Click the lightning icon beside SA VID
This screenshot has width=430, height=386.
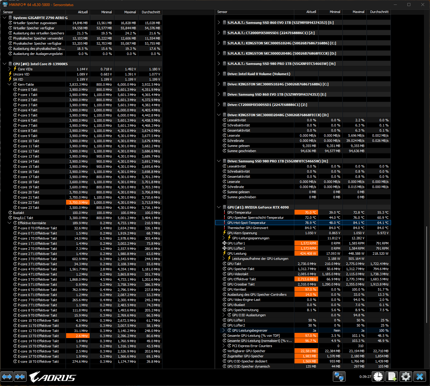pyautogui.click(x=10, y=79)
